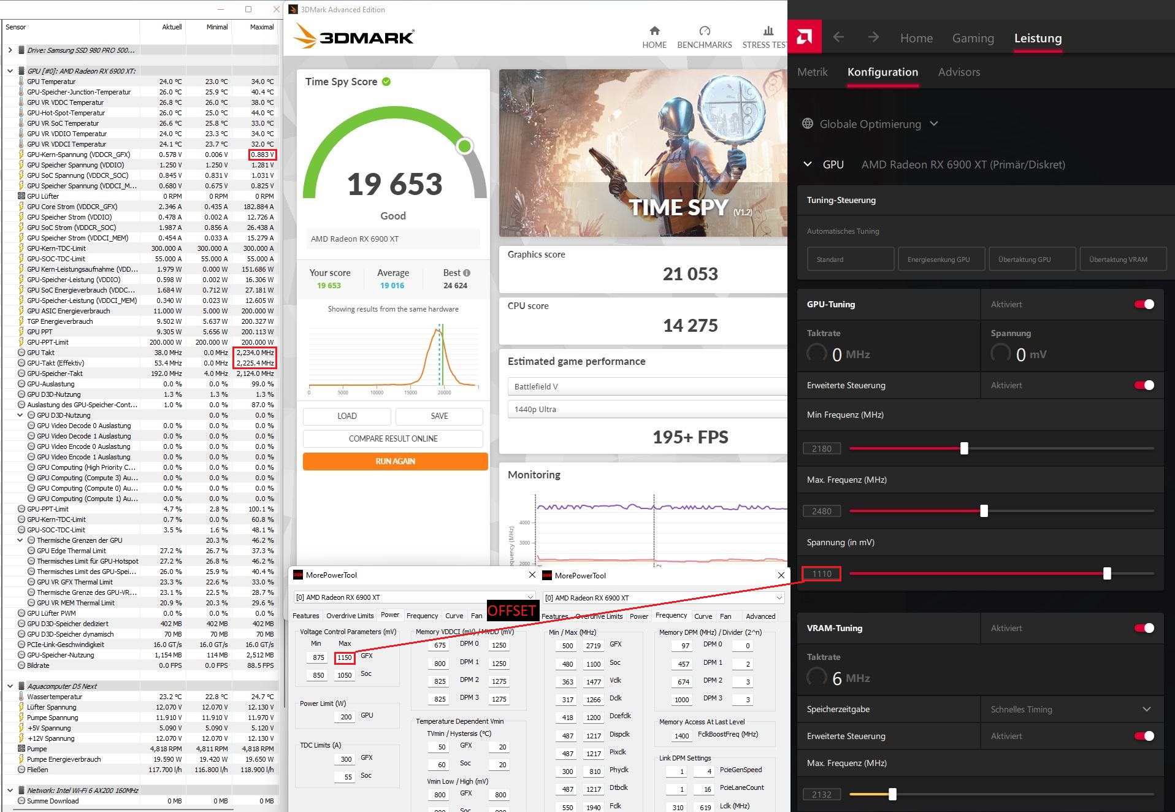Click the Intel Wi-Fi 6 AX200 network icon

point(21,791)
